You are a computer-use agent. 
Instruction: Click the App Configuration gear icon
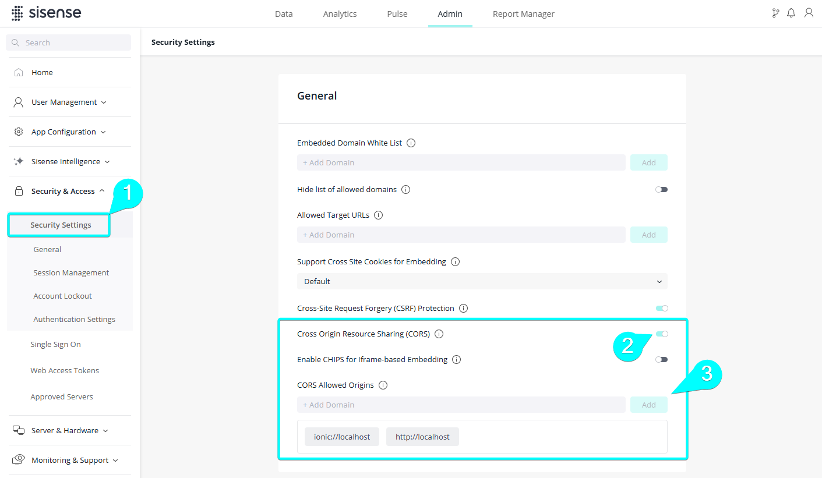[19, 132]
